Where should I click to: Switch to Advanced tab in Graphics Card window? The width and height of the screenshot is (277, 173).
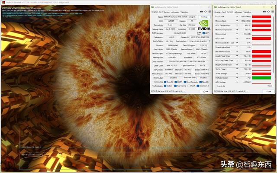(175, 12)
